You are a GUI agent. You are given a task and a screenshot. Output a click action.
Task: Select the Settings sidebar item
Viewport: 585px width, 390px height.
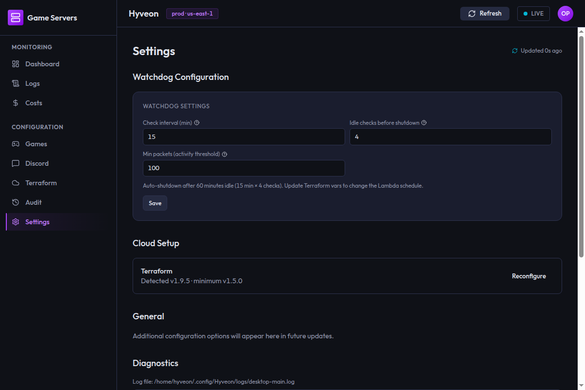click(58, 222)
